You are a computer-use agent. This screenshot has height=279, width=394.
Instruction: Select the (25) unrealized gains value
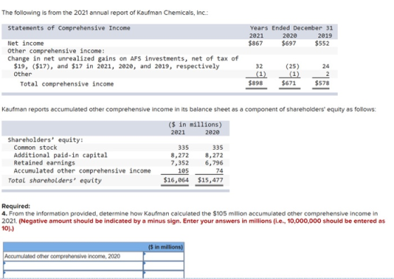pos(293,66)
